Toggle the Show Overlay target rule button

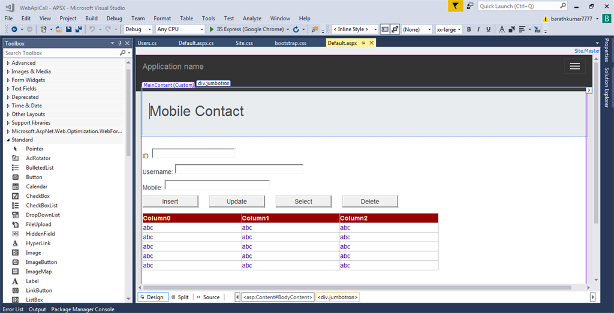click(385, 29)
